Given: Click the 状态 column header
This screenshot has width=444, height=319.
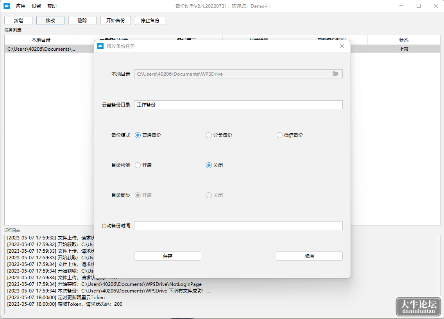Looking at the screenshot, I should (x=404, y=40).
